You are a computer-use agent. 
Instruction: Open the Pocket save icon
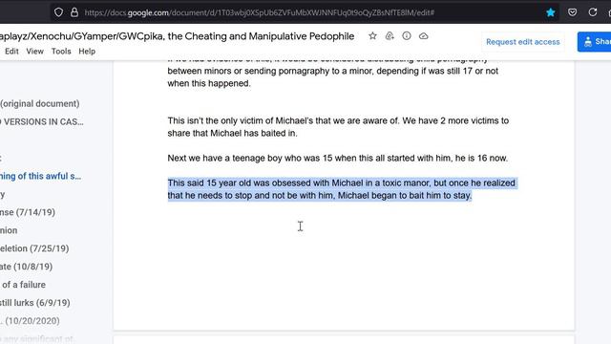(x=572, y=12)
